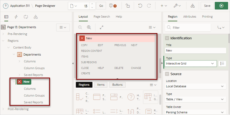Collapse the Regions node

point(3,41)
